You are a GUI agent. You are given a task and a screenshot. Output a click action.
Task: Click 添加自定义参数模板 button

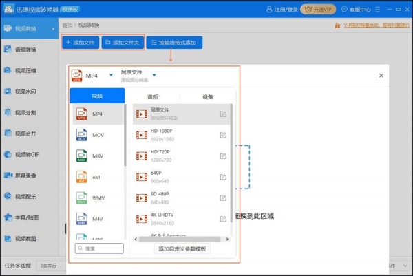[182, 248]
